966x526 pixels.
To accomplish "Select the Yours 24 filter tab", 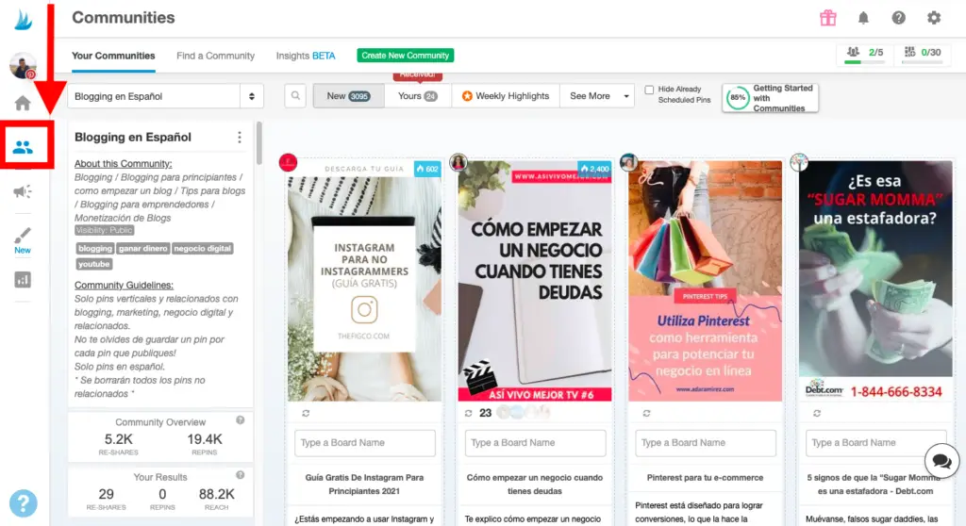I will pyautogui.click(x=418, y=96).
